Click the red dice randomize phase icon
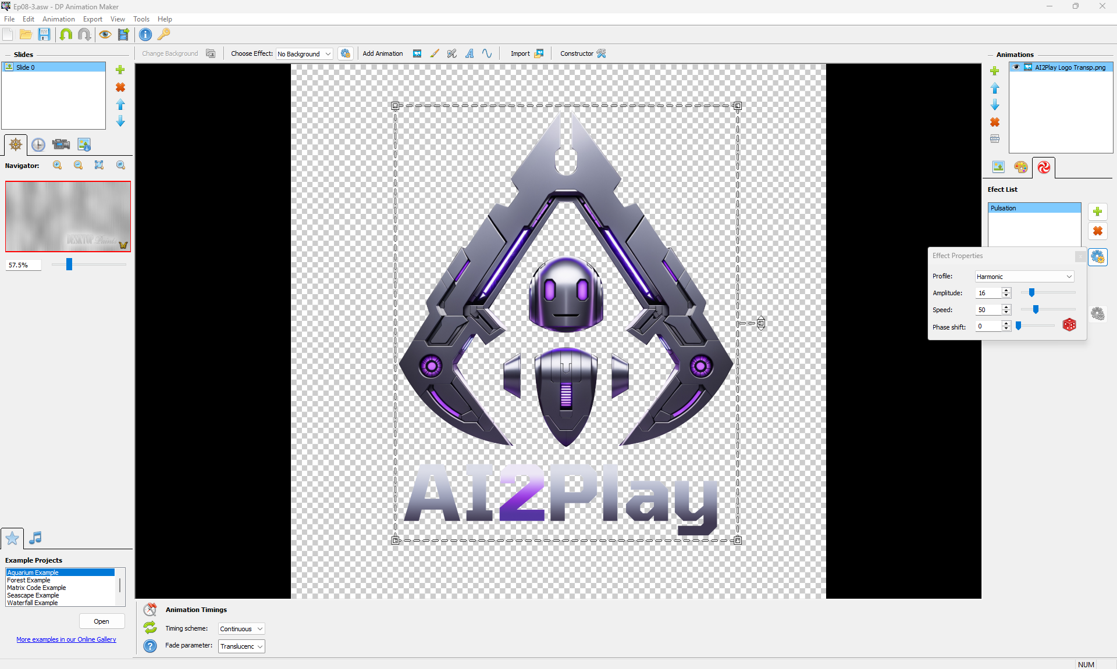Image resolution: width=1117 pixels, height=669 pixels. (1069, 325)
